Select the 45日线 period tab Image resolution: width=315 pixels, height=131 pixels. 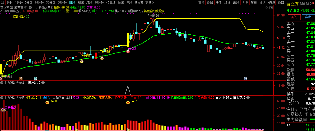click(111, 2)
